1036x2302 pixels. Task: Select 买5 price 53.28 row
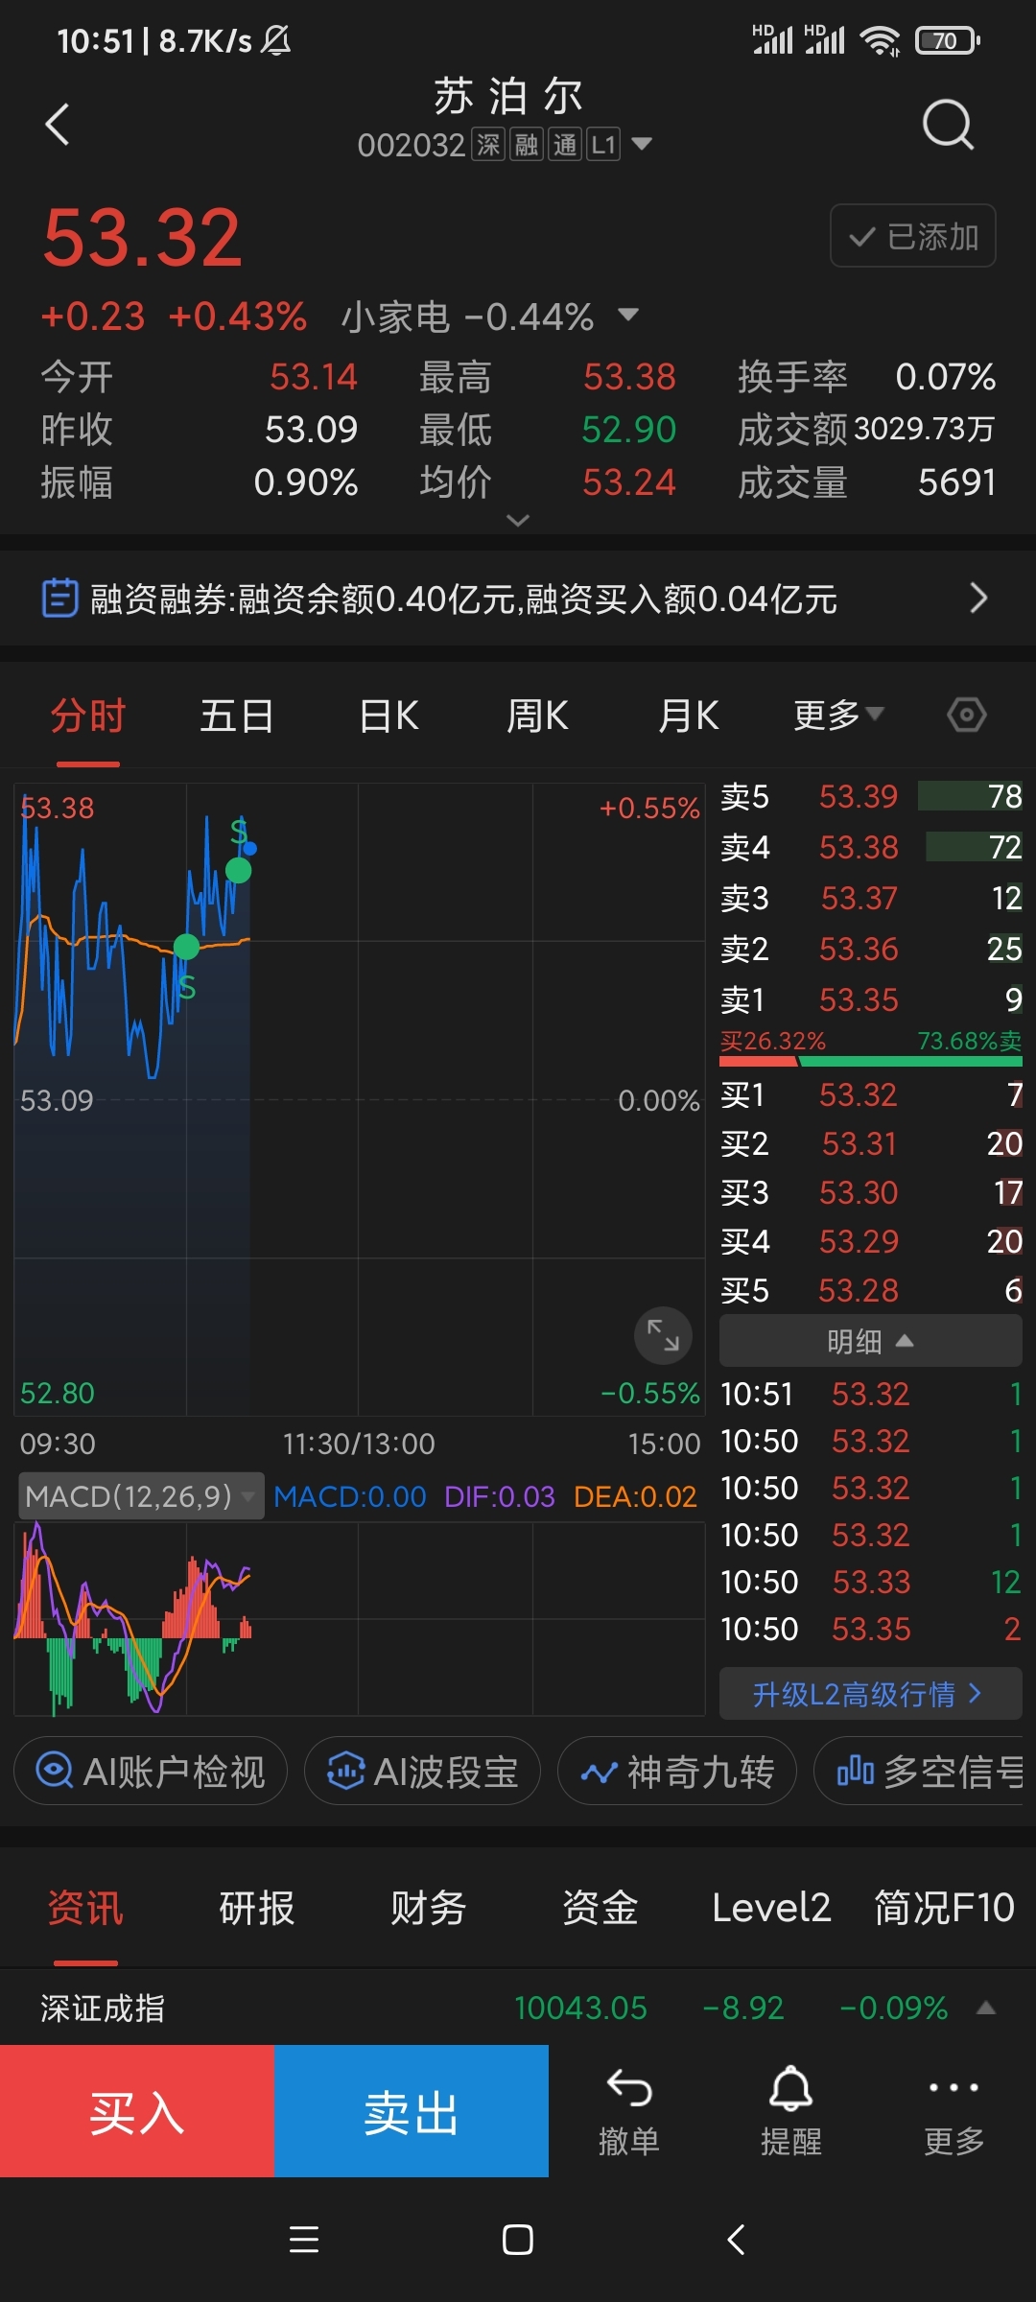pyautogui.click(x=870, y=1290)
